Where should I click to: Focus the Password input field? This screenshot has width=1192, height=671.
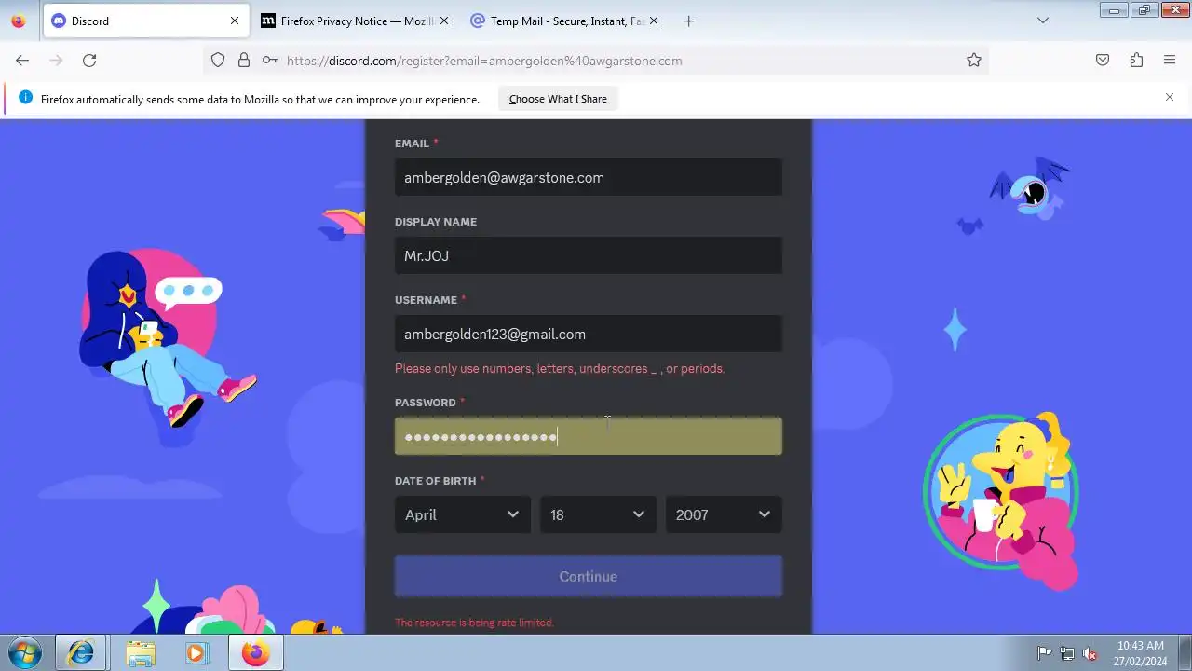click(x=589, y=436)
